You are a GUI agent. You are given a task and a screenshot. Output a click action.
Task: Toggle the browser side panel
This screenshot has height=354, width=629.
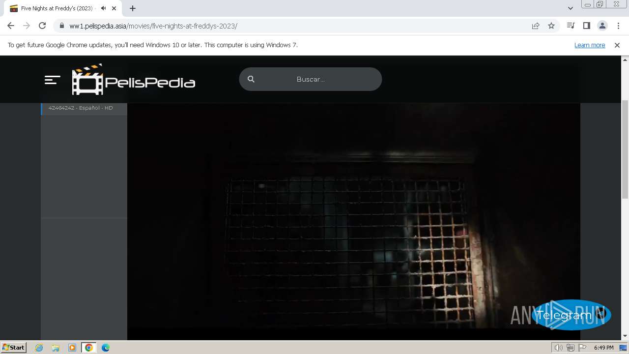[x=586, y=26]
